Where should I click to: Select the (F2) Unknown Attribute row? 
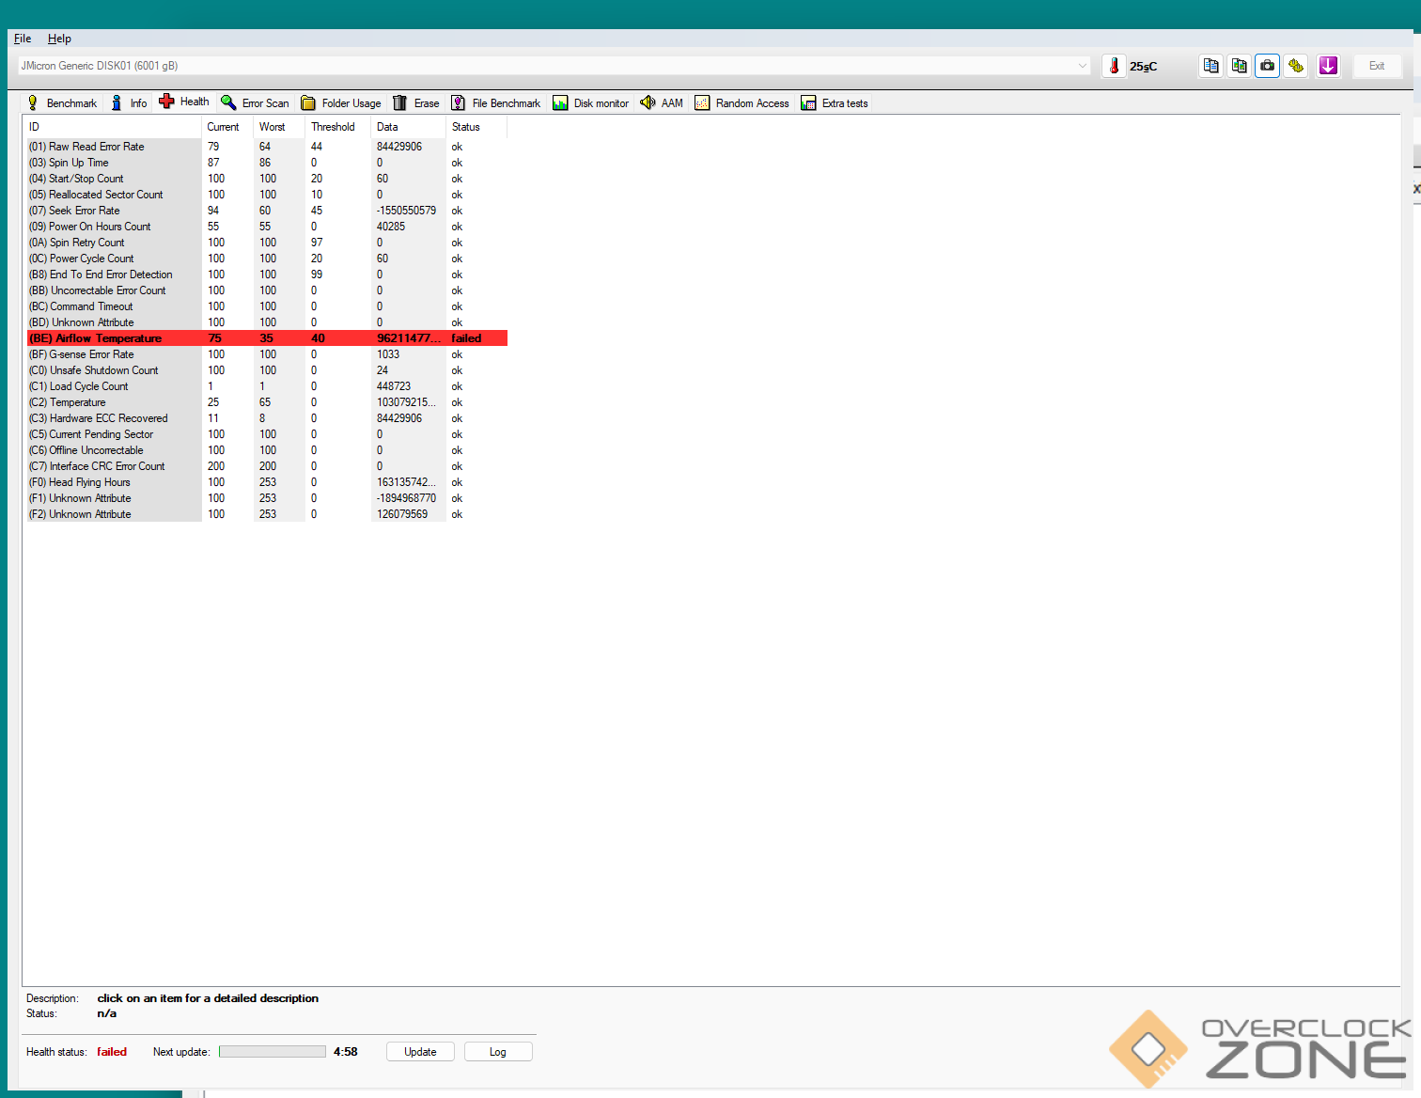coord(267,514)
